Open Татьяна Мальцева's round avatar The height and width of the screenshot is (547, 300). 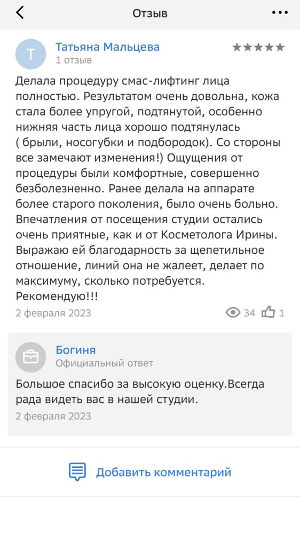coord(30,54)
